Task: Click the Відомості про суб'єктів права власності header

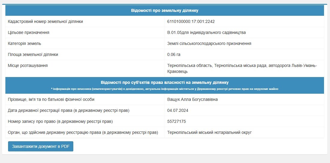Action: point(165,82)
